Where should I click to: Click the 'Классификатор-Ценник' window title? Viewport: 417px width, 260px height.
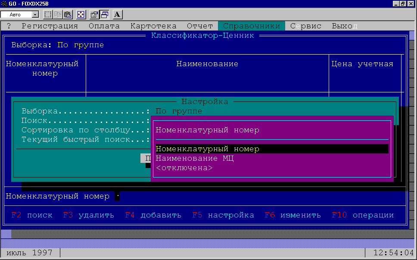pyautogui.click(x=202, y=35)
